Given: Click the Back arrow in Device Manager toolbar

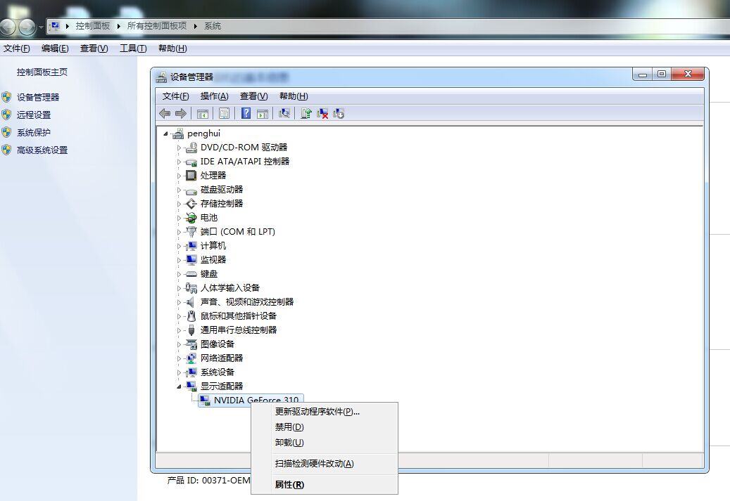Looking at the screenshot, I should [x=165, y=113].
